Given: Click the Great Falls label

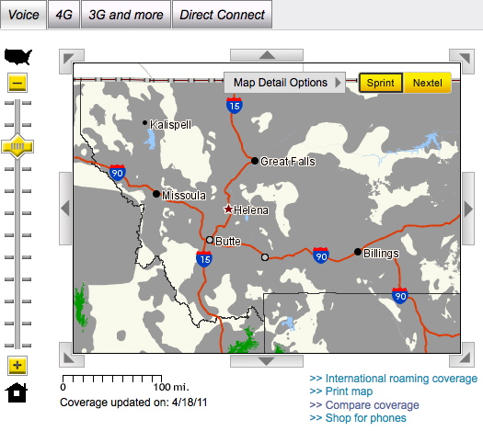Looking at the screenshot, I should 288,162.
